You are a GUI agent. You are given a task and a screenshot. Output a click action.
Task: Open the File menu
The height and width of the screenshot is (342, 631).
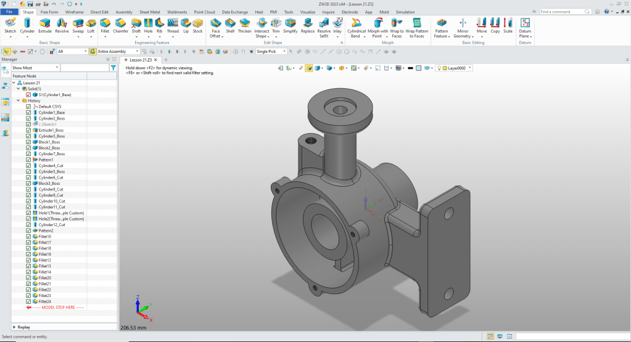coord(10,12)
